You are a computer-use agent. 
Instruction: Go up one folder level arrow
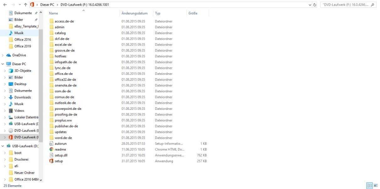tap(25, 5)
